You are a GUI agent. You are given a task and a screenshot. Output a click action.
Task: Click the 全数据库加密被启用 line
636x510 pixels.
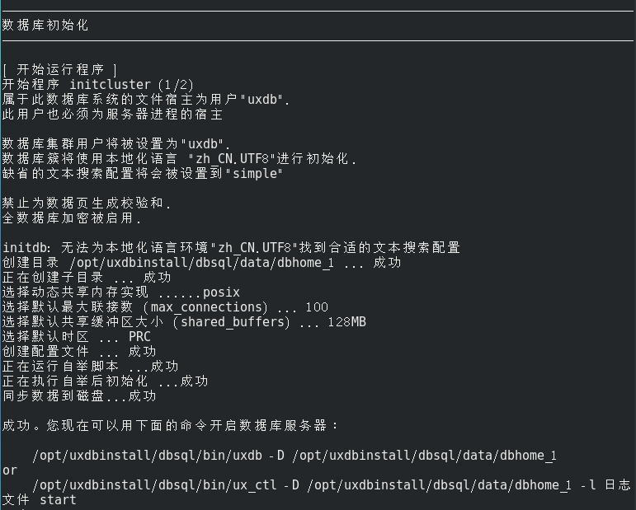[72, 218]
